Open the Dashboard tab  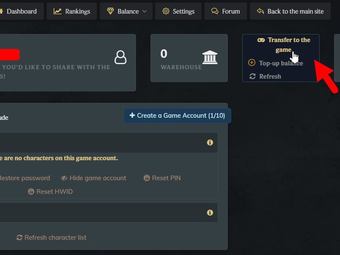coord(20,11)
